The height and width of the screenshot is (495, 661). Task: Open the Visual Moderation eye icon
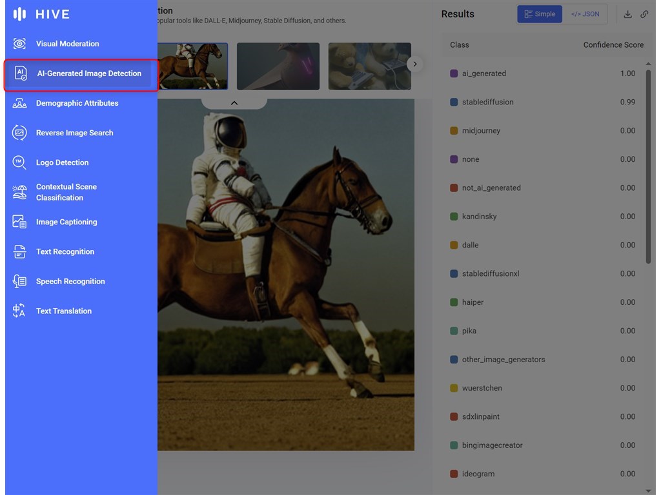coord(19,44)
